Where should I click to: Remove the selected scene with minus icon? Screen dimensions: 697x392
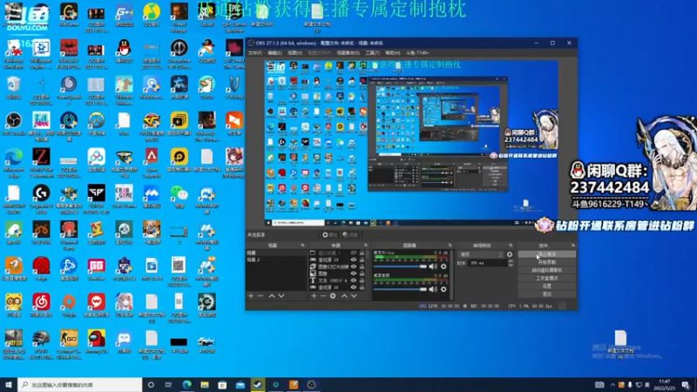pyautogui.click(x=261, y=296)
